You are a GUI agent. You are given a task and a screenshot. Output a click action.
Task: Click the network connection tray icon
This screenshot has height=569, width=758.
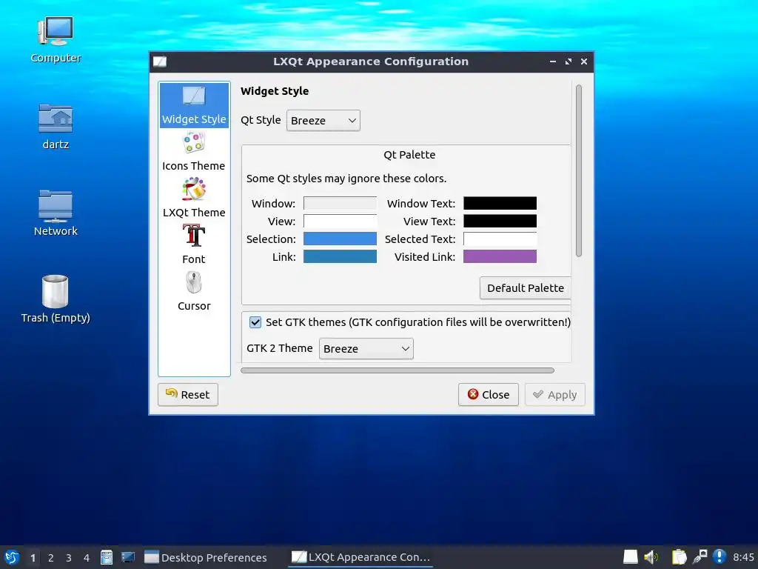coord(700,557)
